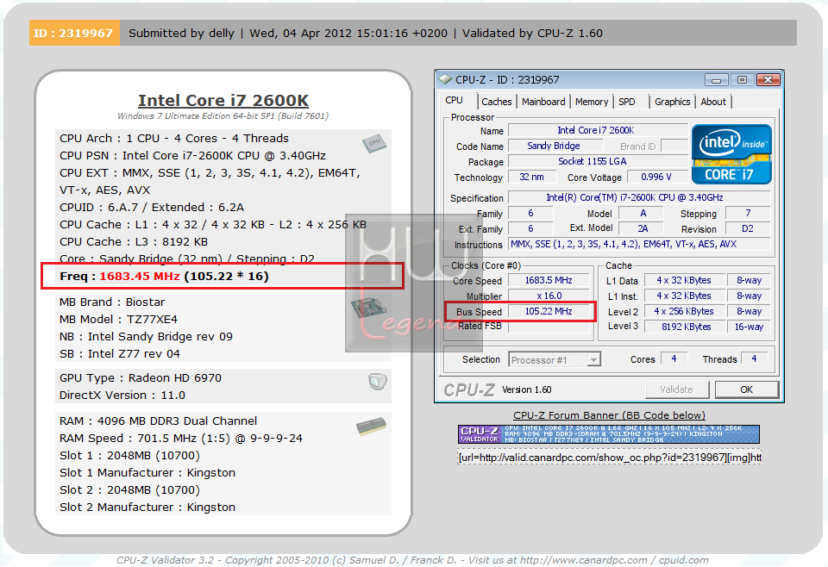Switch to the CPU tab
This screenshot has height=567, width=828.
pos(455,100)
